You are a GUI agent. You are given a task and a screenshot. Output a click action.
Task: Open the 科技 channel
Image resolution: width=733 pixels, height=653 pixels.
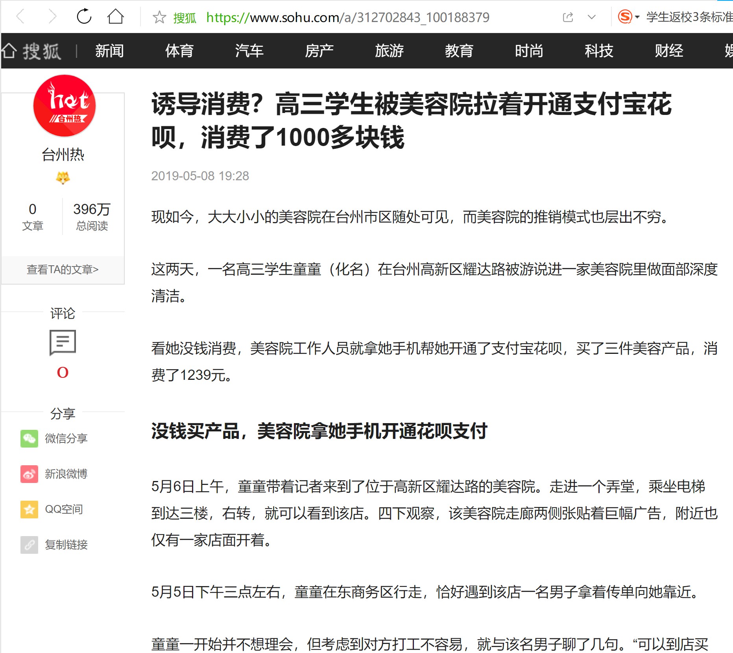point(599,51)
